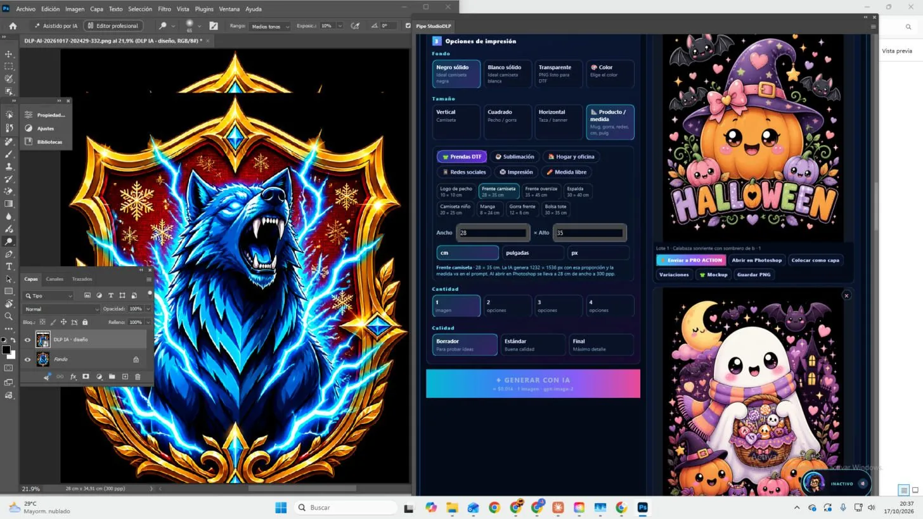Select the Move tool in Photoshop toolbar

(x=9, y=54)
